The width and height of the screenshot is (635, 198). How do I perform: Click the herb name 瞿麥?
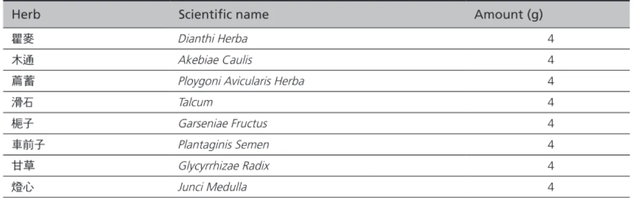[23, 38]
